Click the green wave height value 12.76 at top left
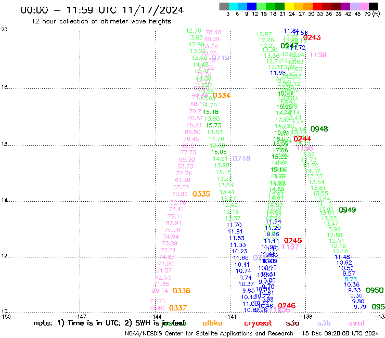The height and width of the screenshot is (338, 385). coord(194,31)
